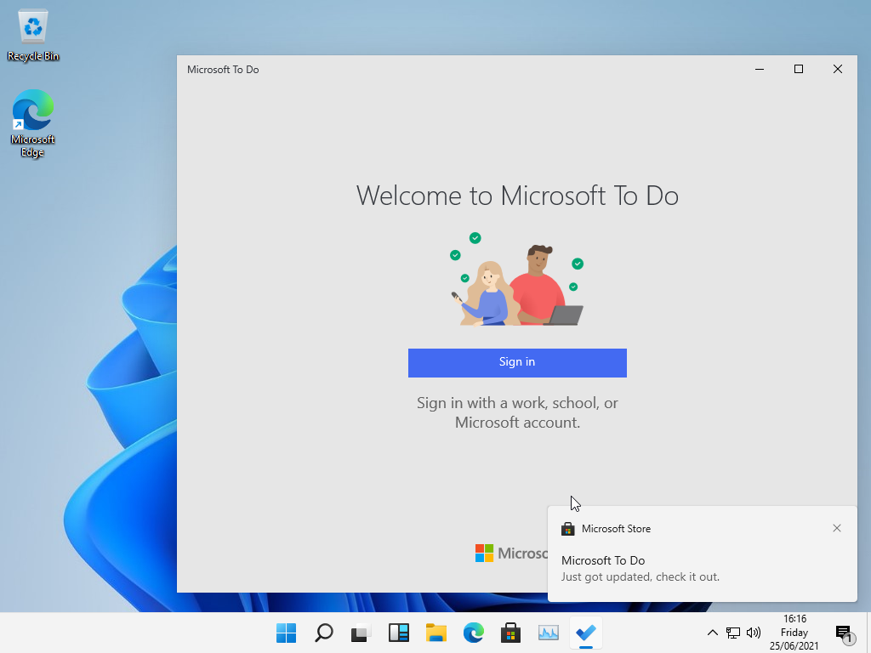Select the Microsoft Edge desktop shortcut
The width and height of the screenshot is (871, 653).
[x=33, y=123]
